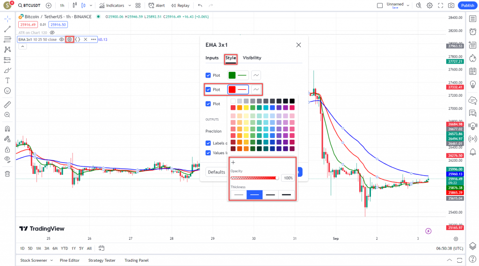Select the Style tab
The width and height of the screenshot is (479, 266).
point(231,58)
